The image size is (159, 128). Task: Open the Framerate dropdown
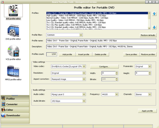tap(150, 66)
